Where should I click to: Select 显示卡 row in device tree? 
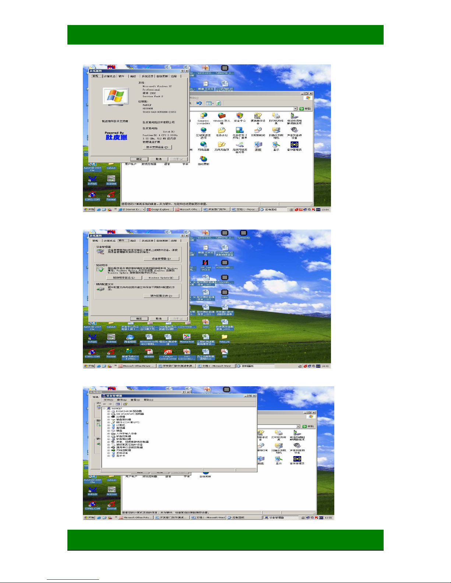[119, 456]
